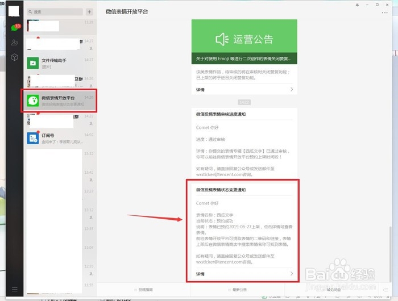
Task: Click the chevron arrow on the announcement 详情 row
Action: [292, 89]
